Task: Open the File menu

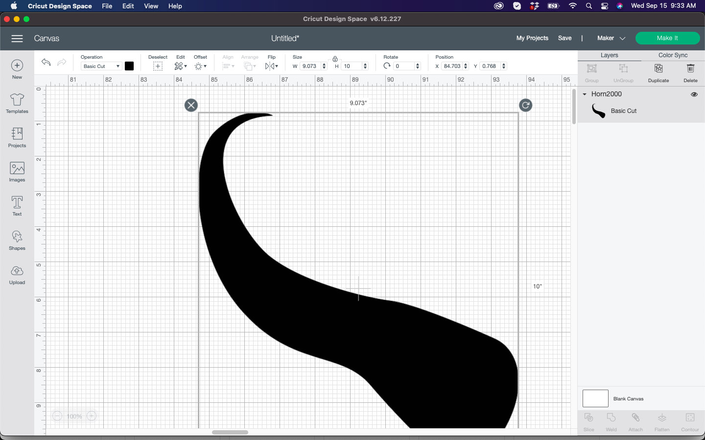Action: (107, 6)
